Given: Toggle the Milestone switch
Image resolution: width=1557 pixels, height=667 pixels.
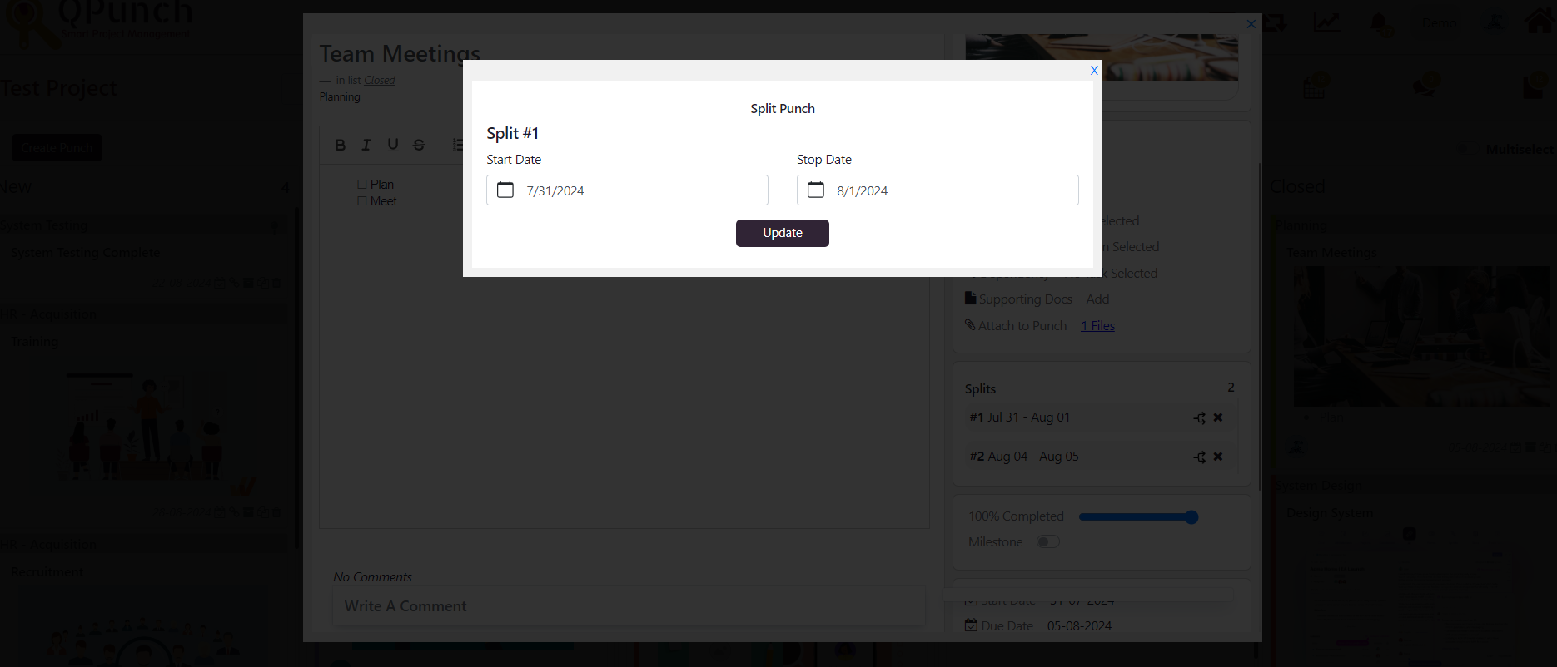Looking at the screenshot, I should 1047,542.
